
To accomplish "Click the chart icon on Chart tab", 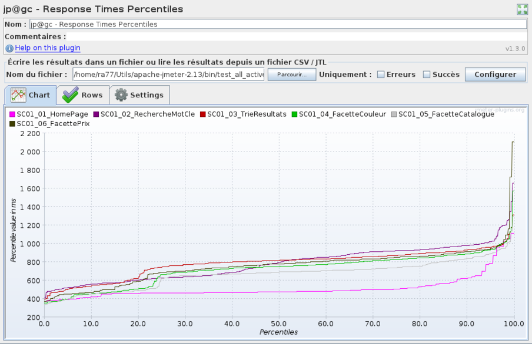I will point(18,95).
